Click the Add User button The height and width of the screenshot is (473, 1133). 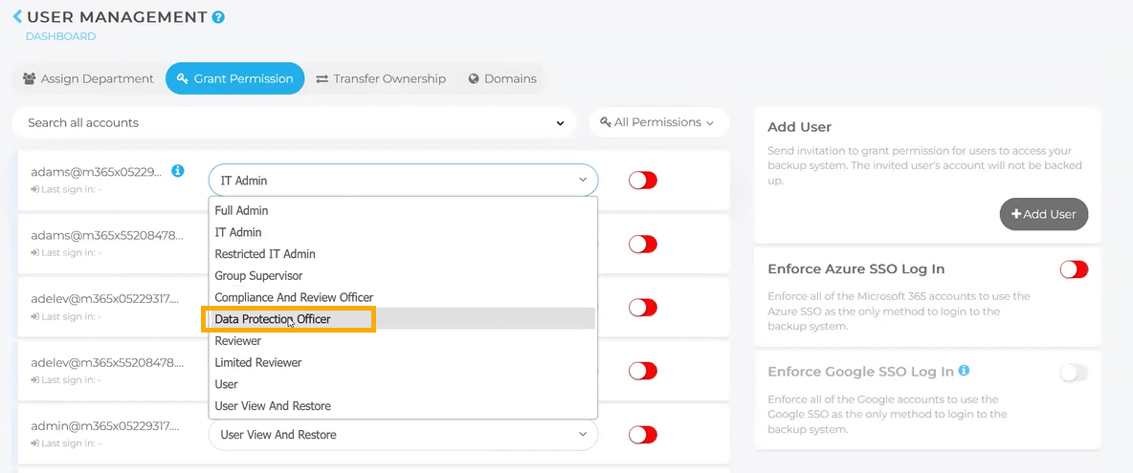(x=1043, y=214)
